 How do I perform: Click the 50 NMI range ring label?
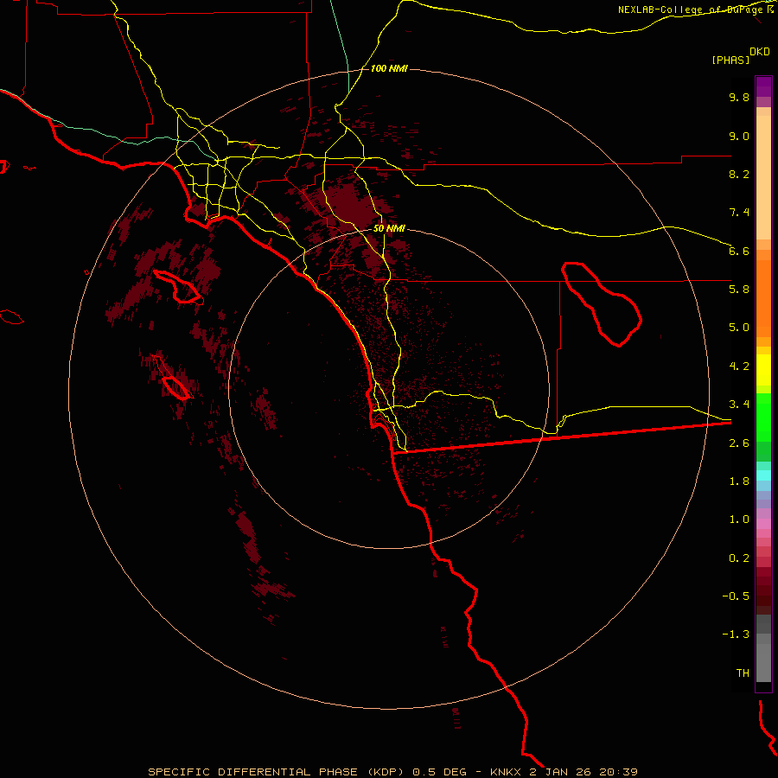coord(389,229)
